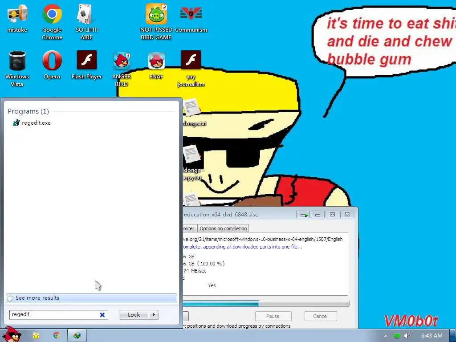Image resolution: width=456 pixels, height=342 pixels.
Task: Open the volume speaker tray icon
Action: (407, 336)
